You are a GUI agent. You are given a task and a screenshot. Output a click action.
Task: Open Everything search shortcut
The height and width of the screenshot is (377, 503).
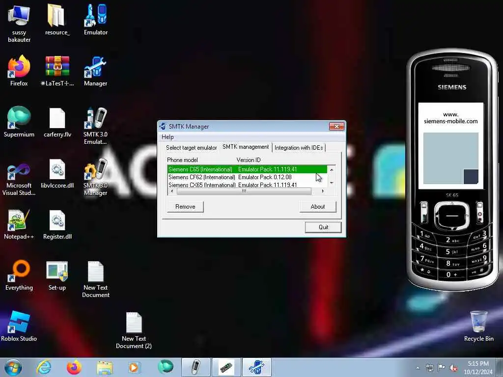click(x=19, y=275)
